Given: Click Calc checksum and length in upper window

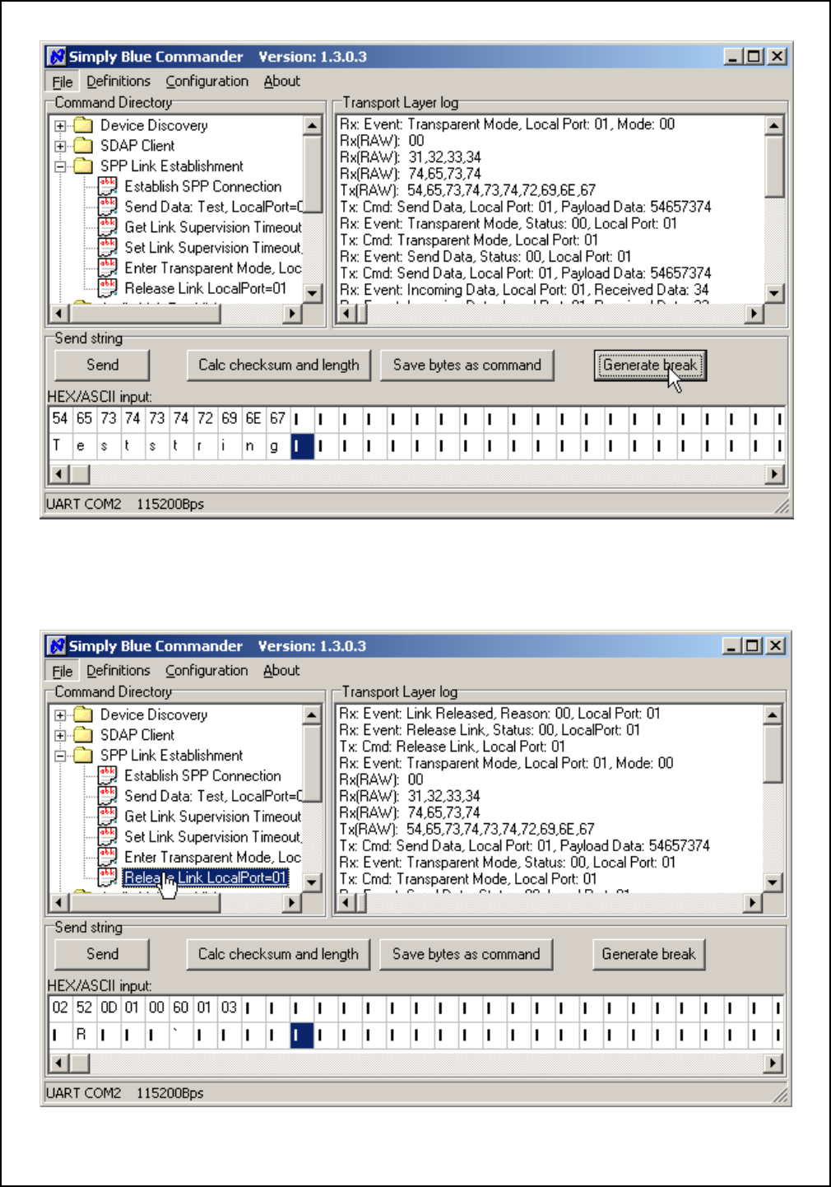Looking at the screenshot, I should click(278, 365).
